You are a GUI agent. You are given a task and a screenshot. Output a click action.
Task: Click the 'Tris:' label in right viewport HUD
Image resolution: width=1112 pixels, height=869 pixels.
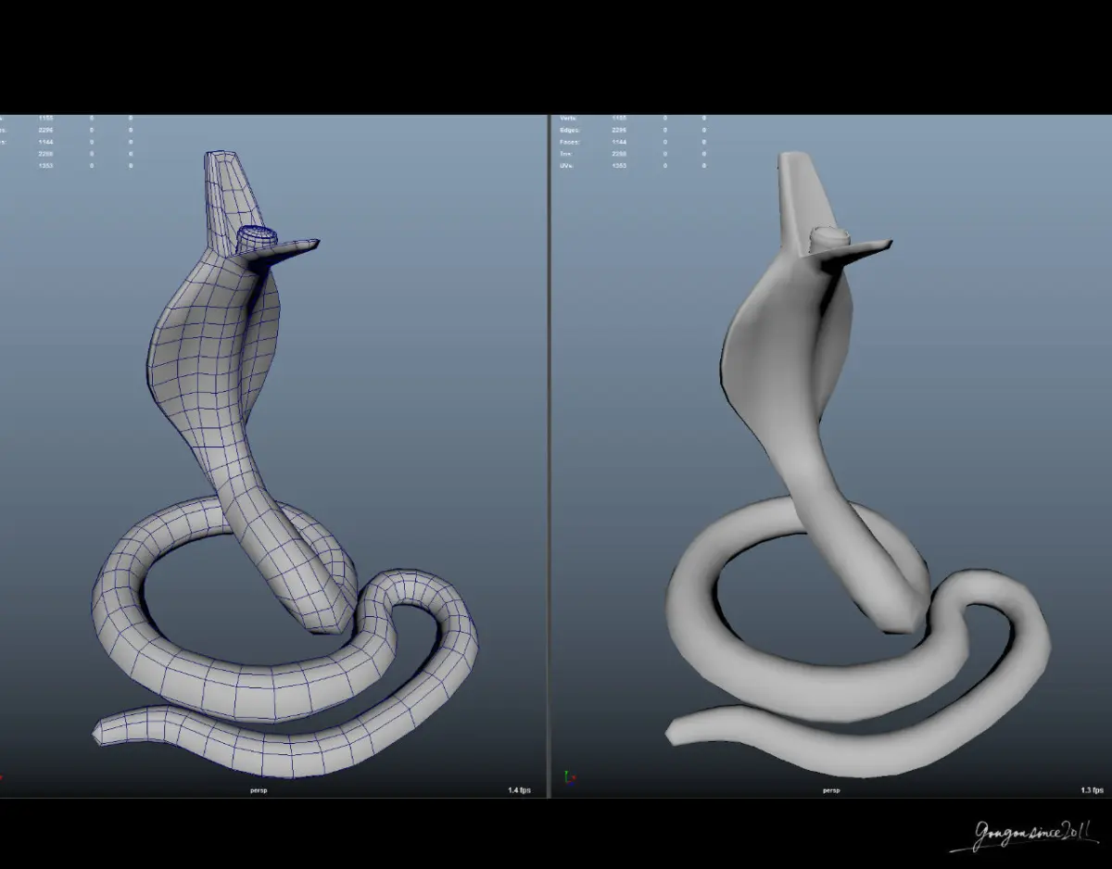pos(568,154)
